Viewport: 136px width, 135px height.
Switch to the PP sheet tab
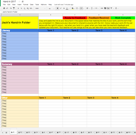point(59,132)
